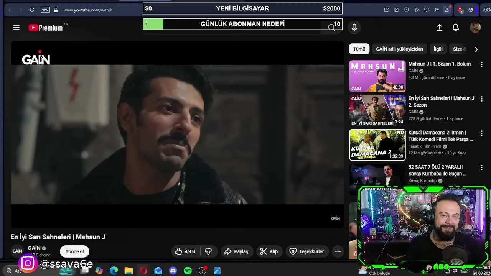Open Discord from the taskbar

173,271
